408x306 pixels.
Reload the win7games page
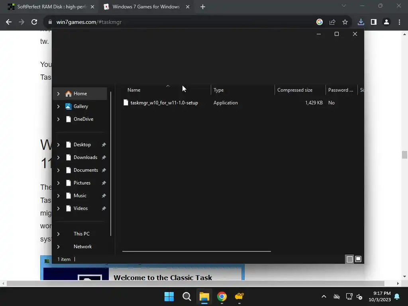pos(34,22)
